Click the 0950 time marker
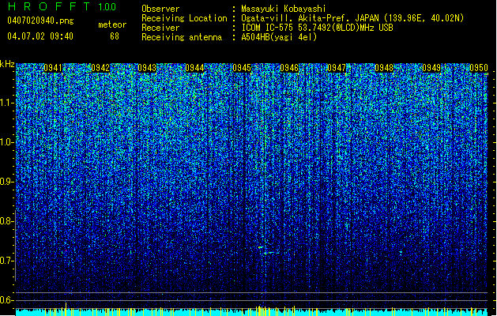Viewport: 497px width, 316px height. [x=479, y=68]
